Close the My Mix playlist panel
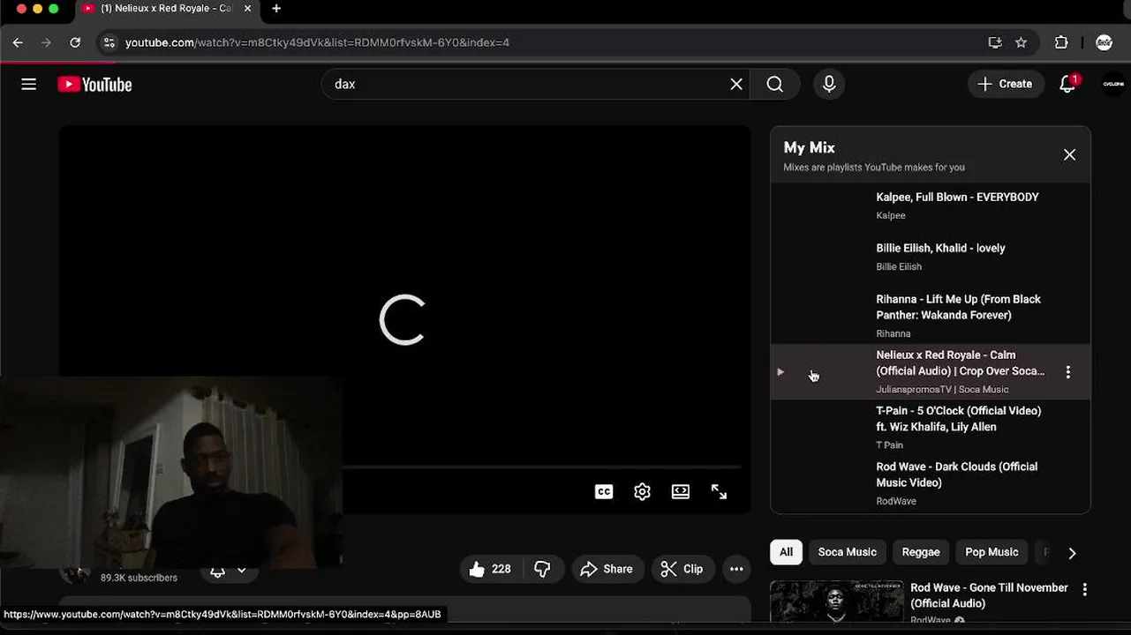 (1069, 154)
